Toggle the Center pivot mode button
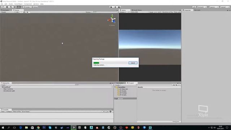Screen dimensions: 231x130 (27, 7)
